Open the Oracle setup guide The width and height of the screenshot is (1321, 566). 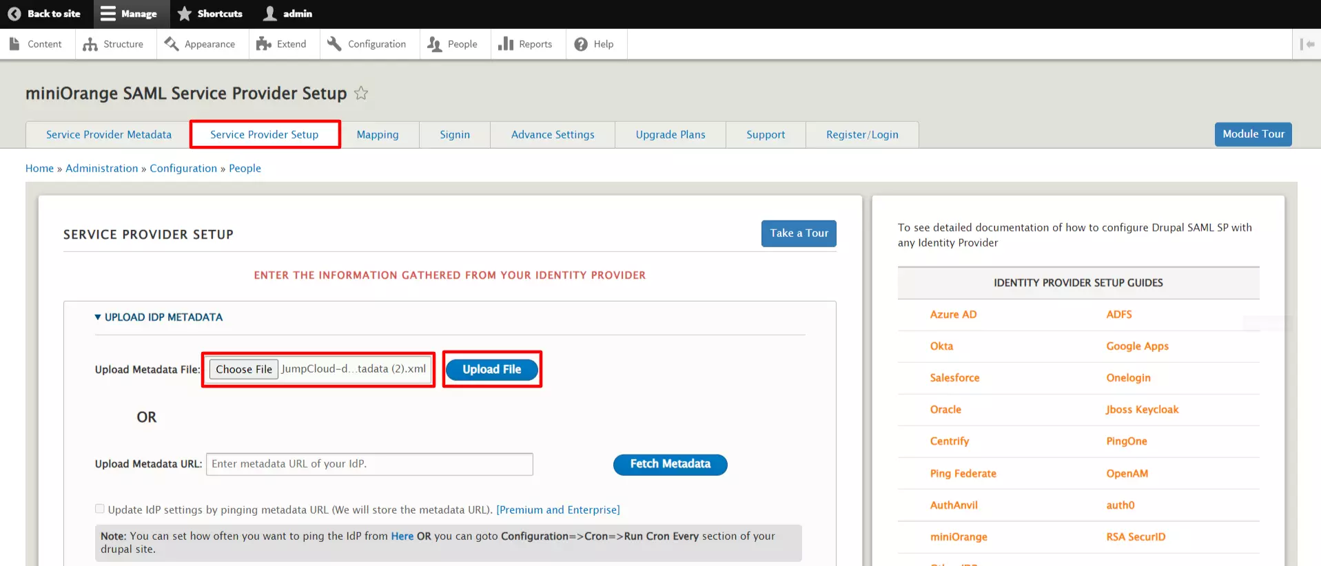[945, 410]
